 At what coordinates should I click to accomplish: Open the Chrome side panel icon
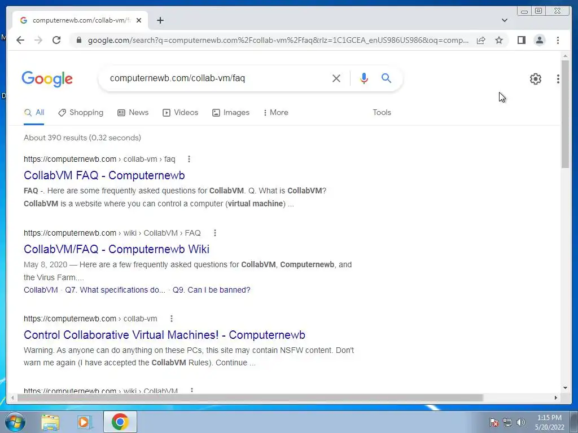[521, 40]
